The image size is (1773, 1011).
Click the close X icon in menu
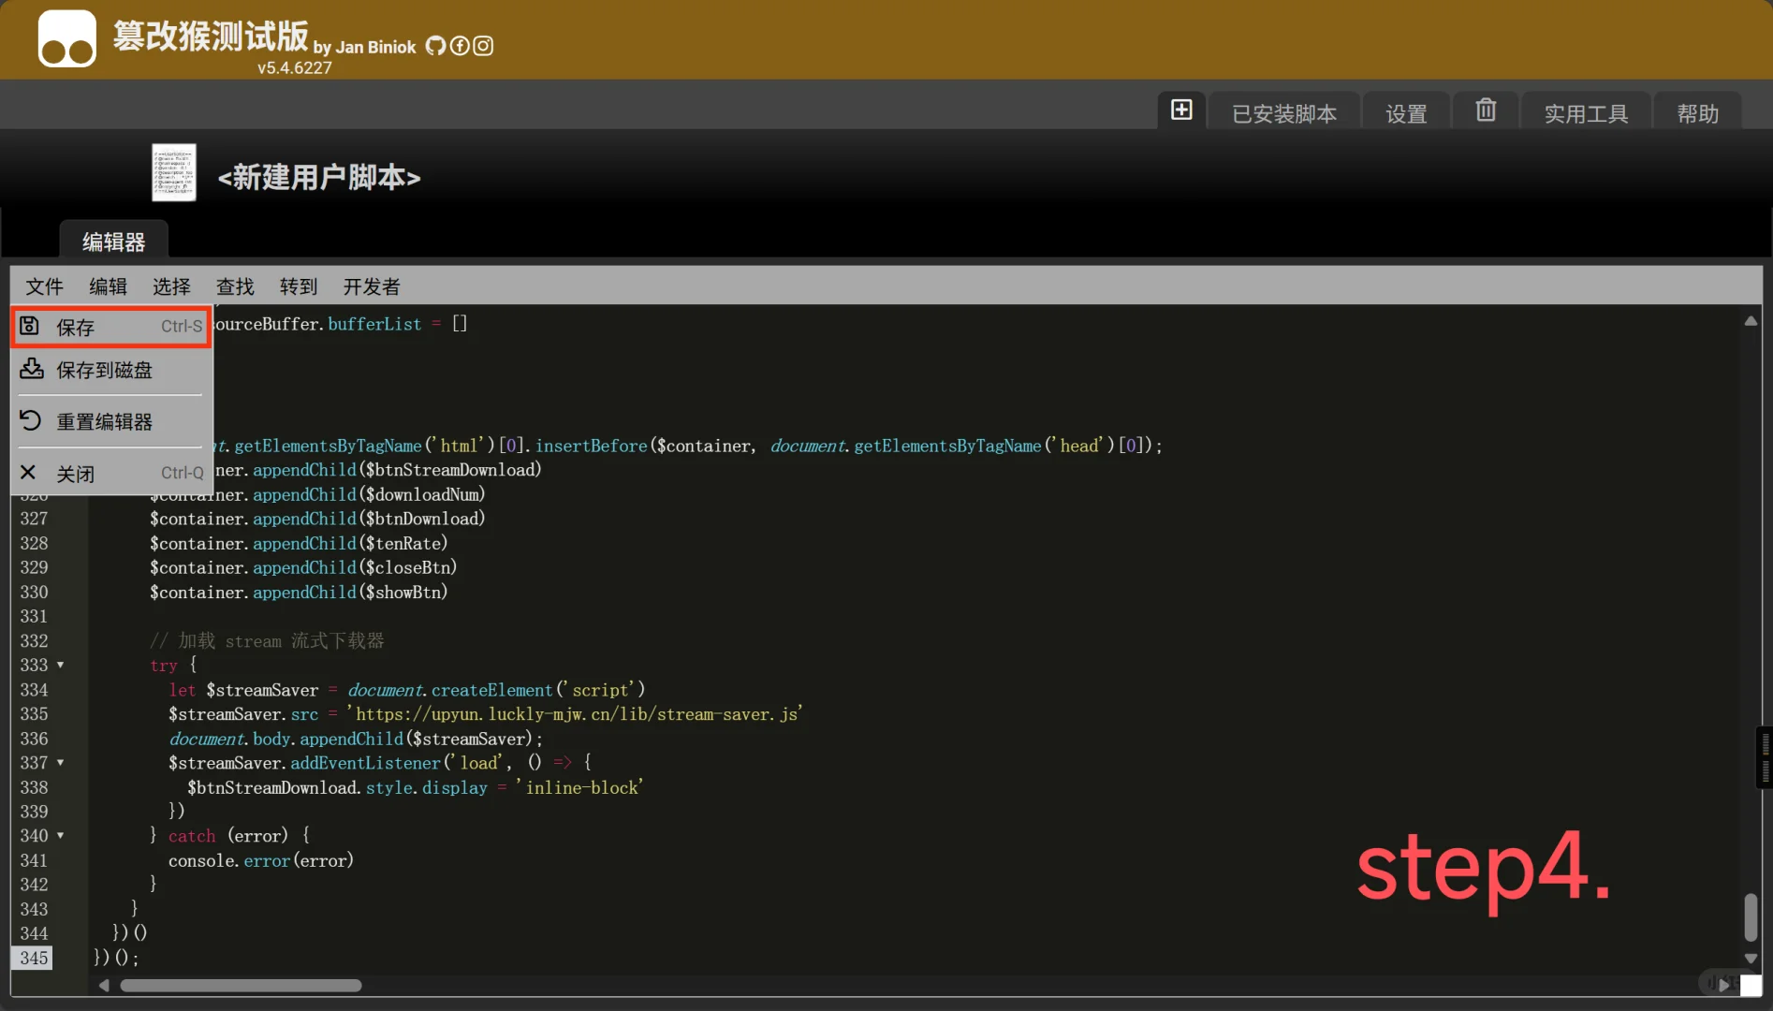point(28,473)
